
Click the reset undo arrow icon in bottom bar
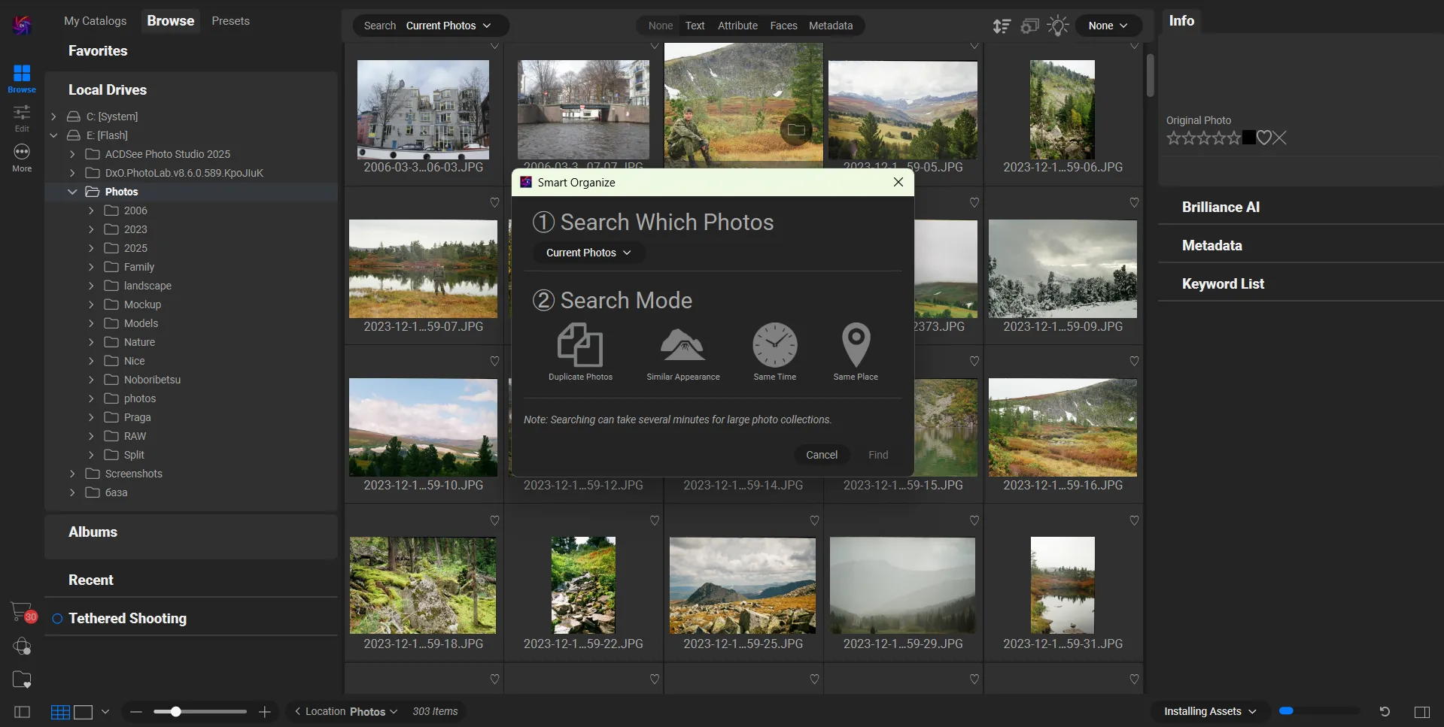1385,711
